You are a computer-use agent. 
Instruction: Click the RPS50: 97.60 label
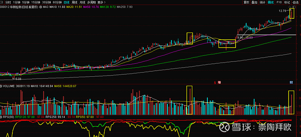pos(85,117)
